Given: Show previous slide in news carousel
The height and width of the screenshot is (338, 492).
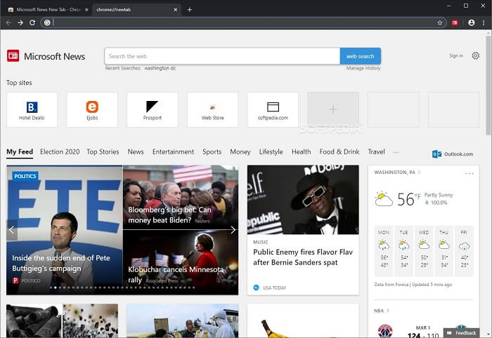Looking at the screenshot, I should click(x=12, y=230).
